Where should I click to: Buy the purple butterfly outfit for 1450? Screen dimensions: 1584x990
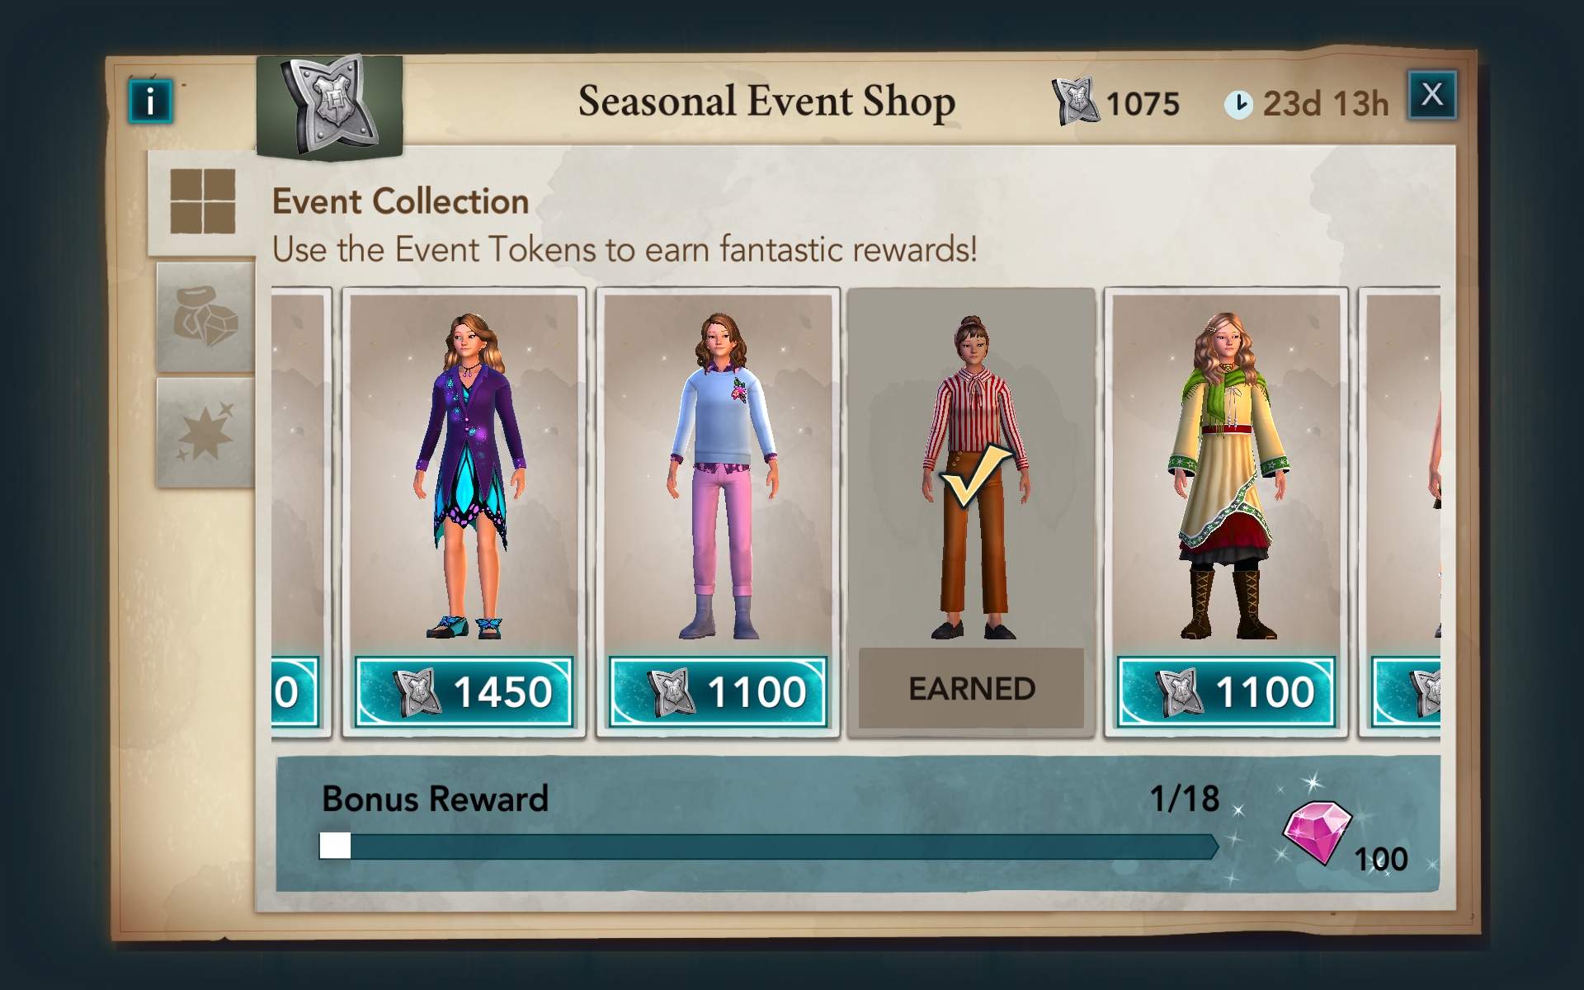click(464, 691)
